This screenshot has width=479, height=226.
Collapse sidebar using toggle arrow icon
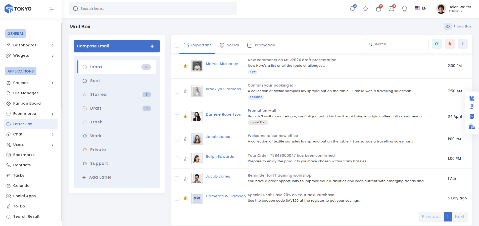pyautogui.click(x=51, y=10)
